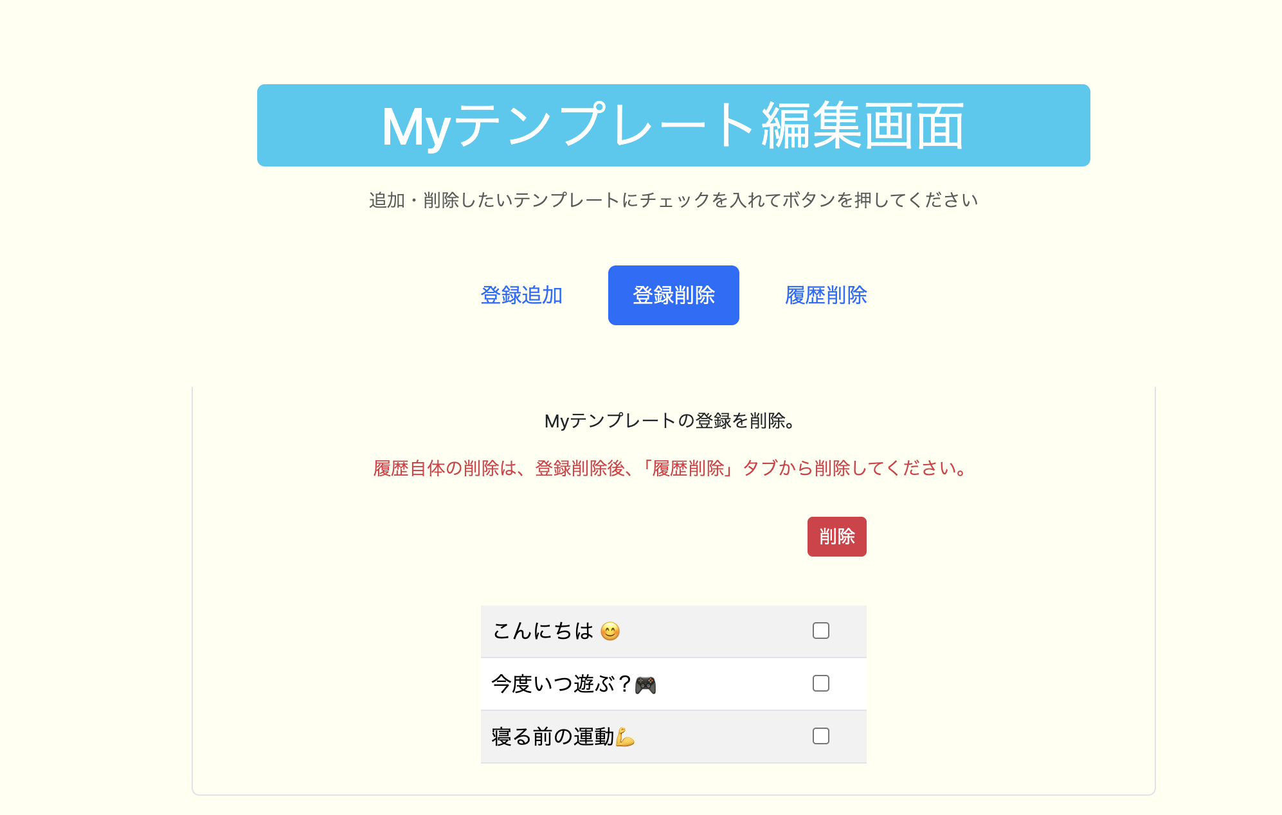Select the active 登録削除 tab
This screenshot has height=815, width=1282.
pyautogui.click(x=673, y=295)
